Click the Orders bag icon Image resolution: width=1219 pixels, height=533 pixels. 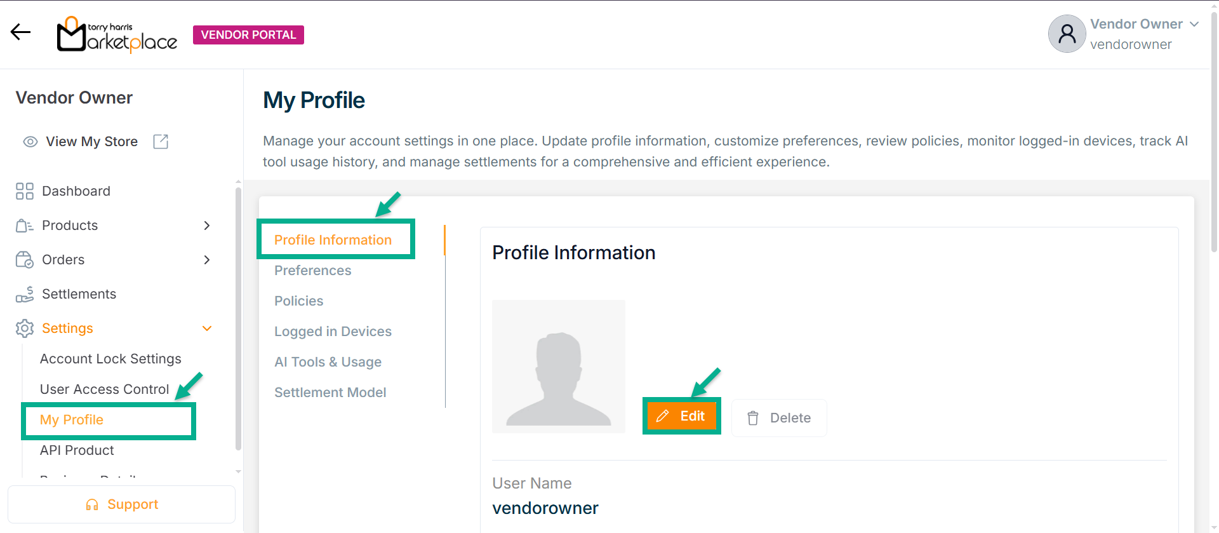(25, 260)
